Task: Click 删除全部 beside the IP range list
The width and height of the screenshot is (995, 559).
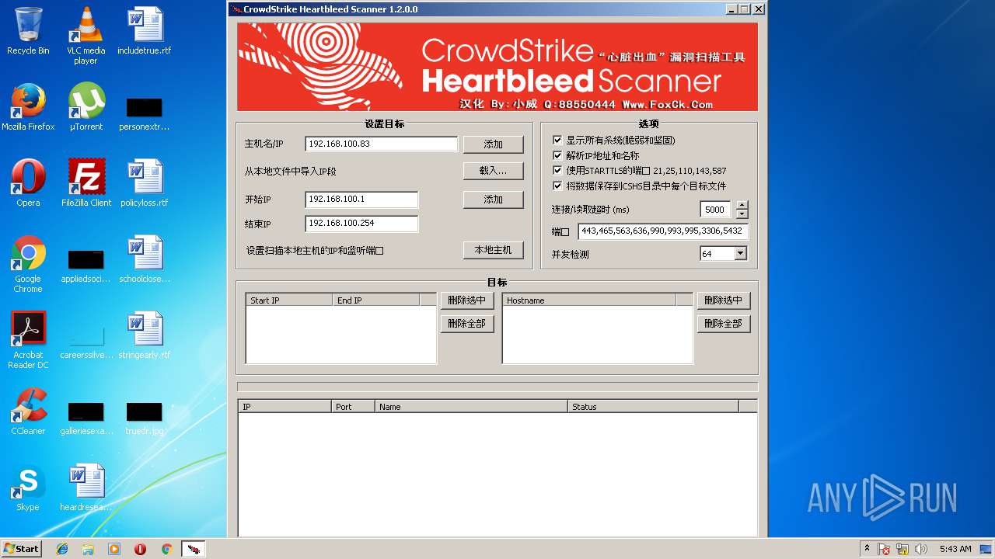Action: pos(466,324)
